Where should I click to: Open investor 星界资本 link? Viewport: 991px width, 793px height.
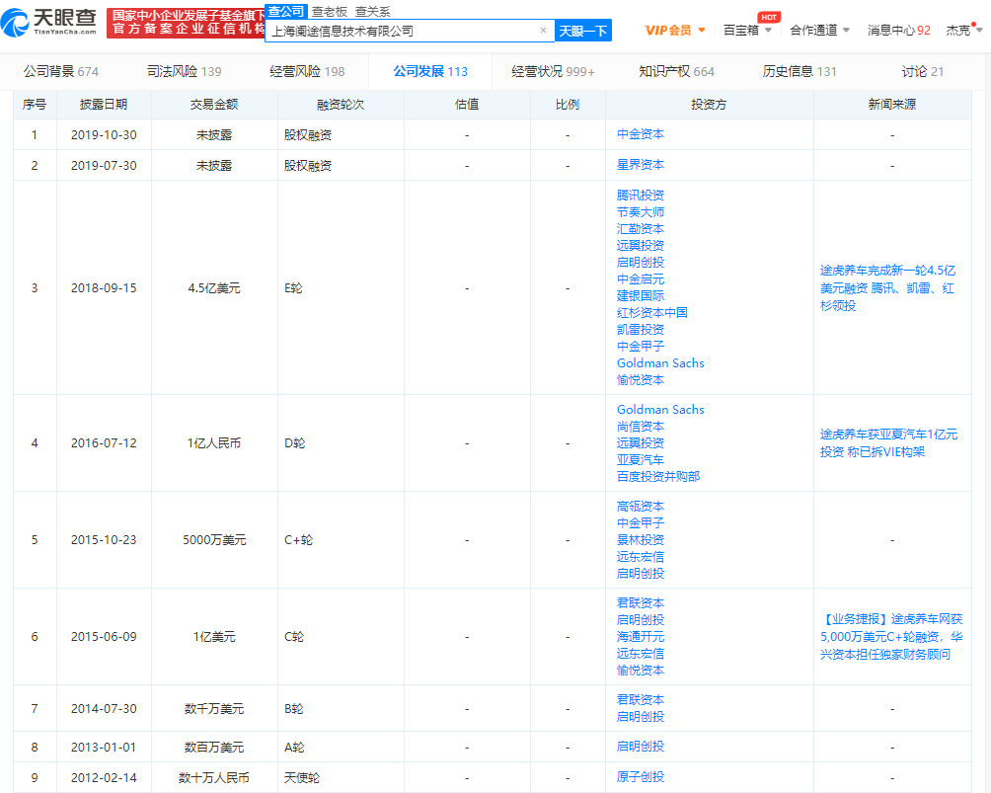641,164
